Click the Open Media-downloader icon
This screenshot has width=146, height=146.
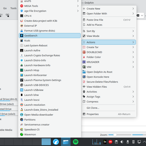pyautogui.click(x=22, y=115)
